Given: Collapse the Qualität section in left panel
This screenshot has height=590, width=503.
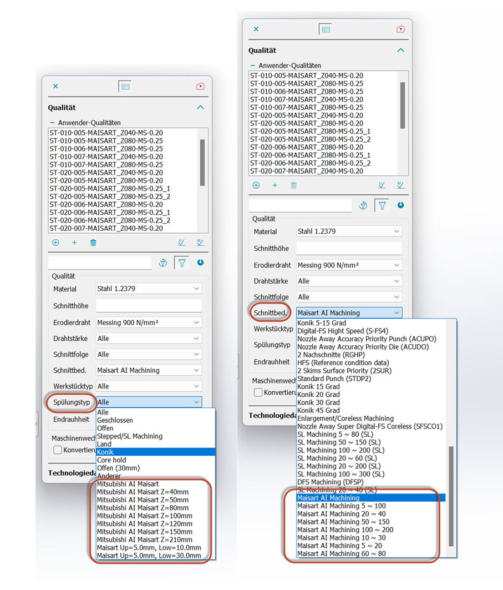Looking at the screenshot, I should coord(200,108).
